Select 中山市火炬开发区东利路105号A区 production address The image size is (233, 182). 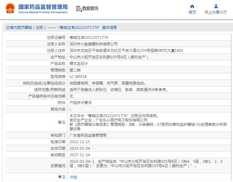(109, 57)
